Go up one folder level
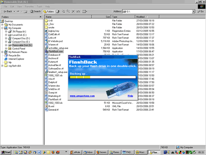This screenshot has height=155, width=206. pyautogui.click(x=25, y=12)
